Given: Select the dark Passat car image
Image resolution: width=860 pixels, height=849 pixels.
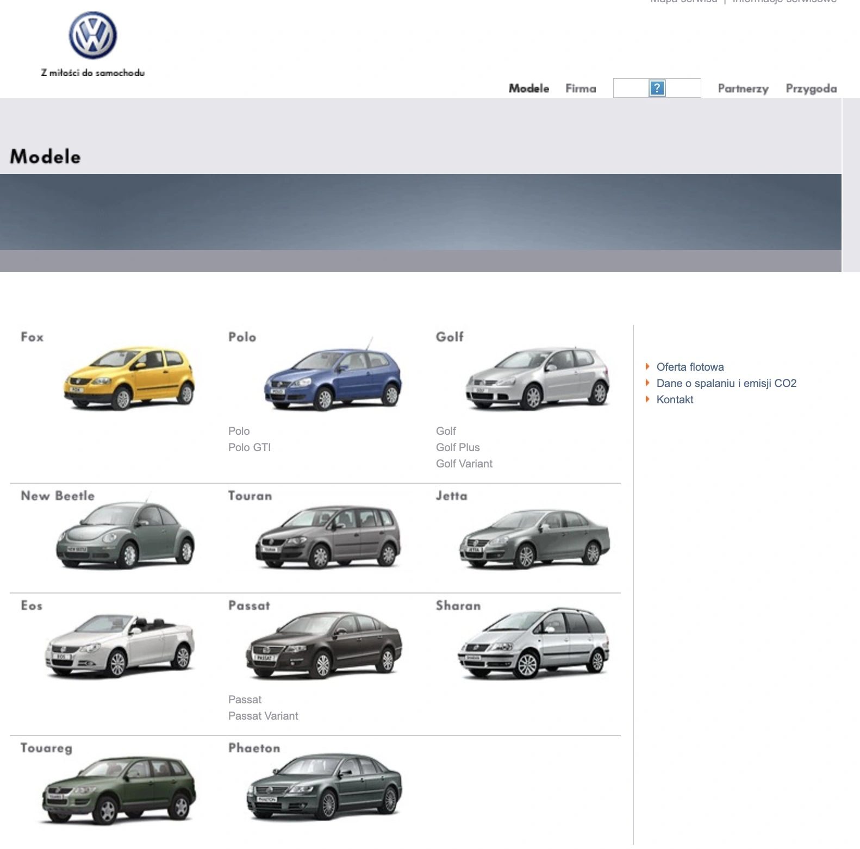Looking at the screenshot, I should [x=324, y=646].
